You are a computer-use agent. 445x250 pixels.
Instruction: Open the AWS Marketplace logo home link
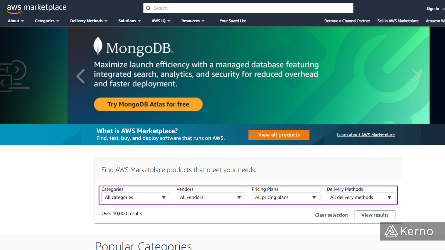[x=36, y=8]
